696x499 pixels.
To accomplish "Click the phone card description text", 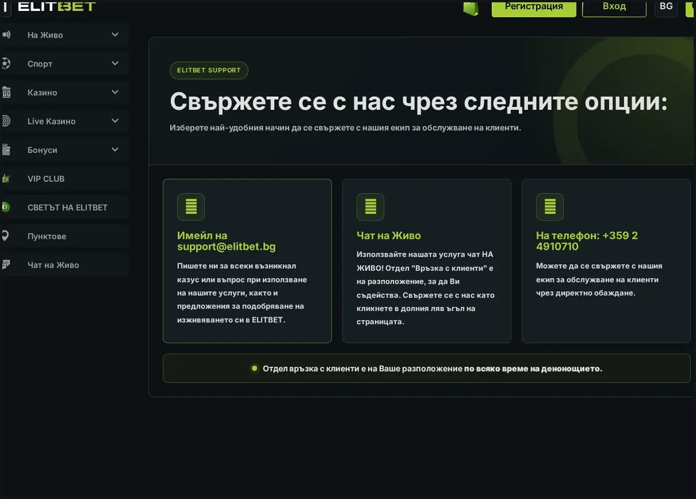I will (x=599, y=279).
